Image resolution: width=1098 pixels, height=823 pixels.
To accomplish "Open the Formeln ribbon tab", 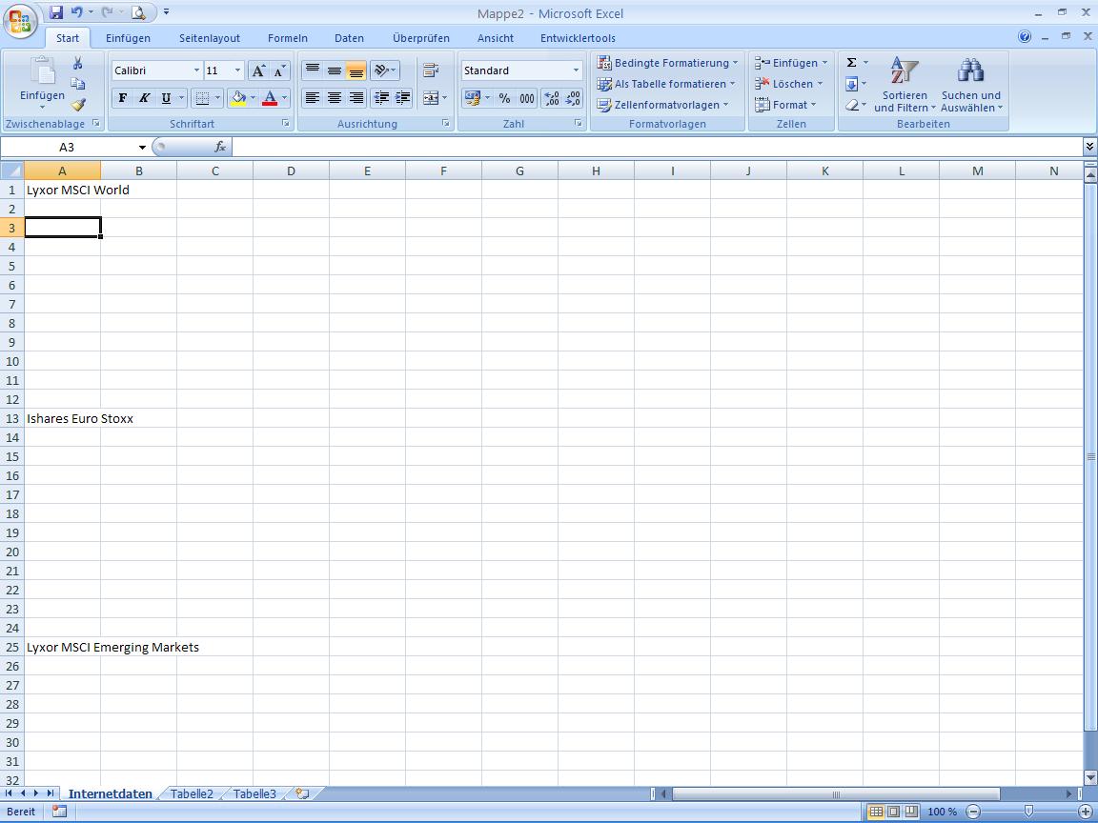I will [287, 38].
